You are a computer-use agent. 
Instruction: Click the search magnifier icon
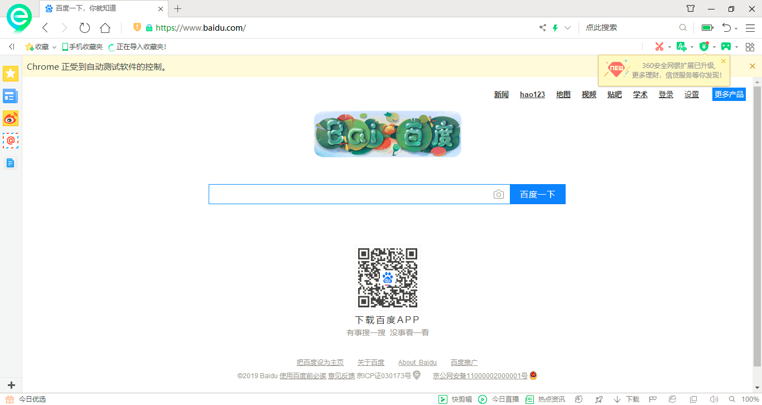[683, 28]
